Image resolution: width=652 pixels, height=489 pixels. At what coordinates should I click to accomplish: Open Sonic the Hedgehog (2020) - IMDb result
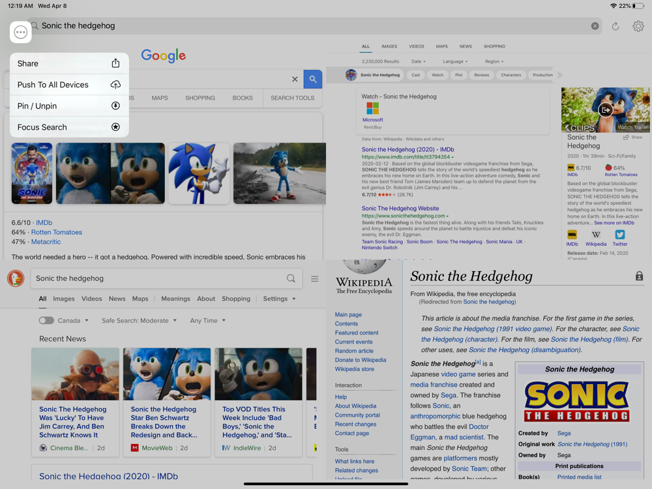(407, 149)
